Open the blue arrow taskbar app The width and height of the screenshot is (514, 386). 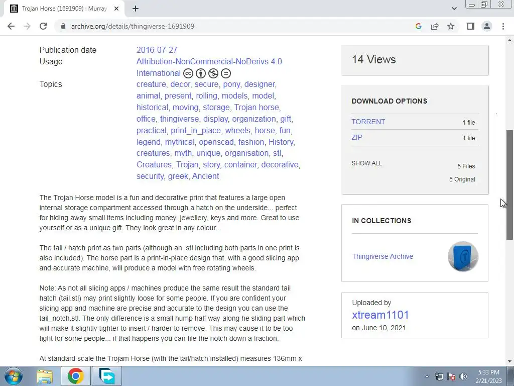pos(107,376)
